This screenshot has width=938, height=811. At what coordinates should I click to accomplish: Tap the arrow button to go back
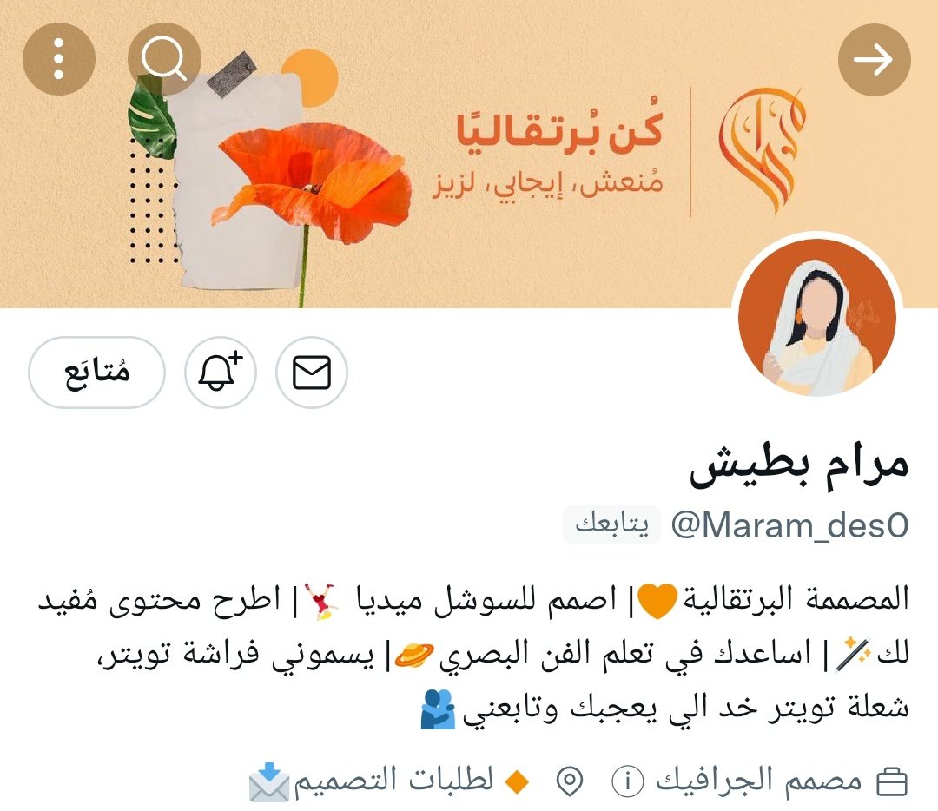coord(874,59)
